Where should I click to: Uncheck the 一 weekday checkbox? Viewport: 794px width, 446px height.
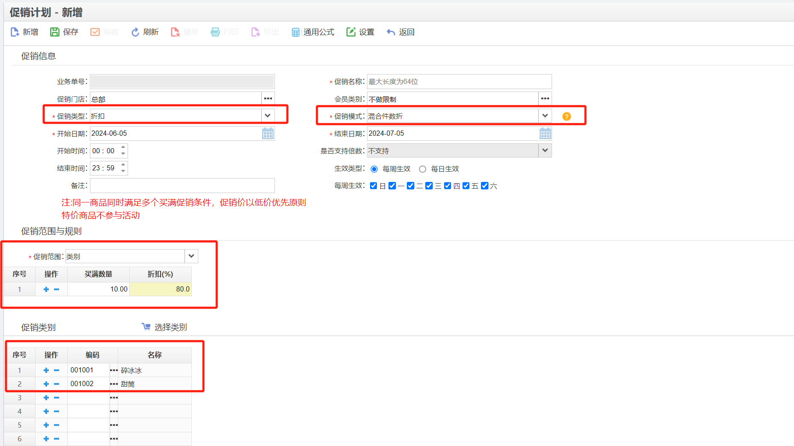[392, 186]
